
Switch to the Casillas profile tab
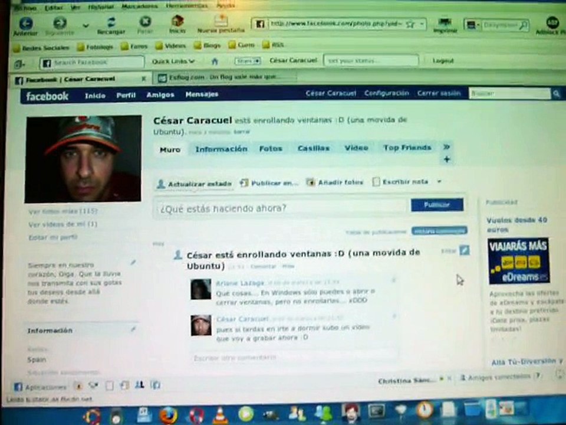click(x=313, y=148)
